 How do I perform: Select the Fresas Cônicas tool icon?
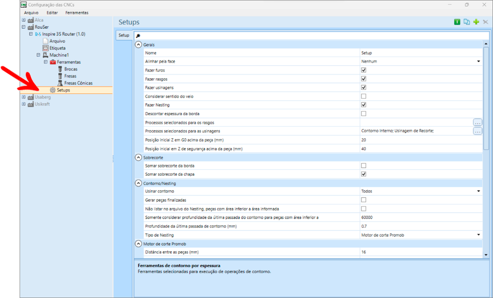[60, 83]
